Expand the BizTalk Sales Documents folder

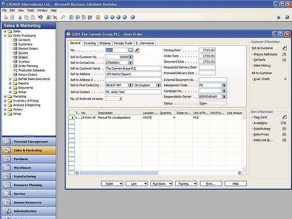pos(10,79)
